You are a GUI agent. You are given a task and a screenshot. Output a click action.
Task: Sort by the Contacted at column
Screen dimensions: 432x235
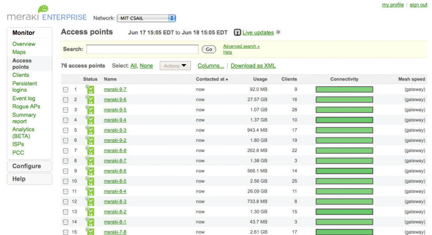[212, 79]
